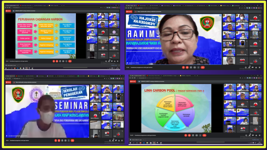Turn on camera in Perubahan Cadangan Karbon window
Screen dimensions: 267x150
pyautogui.click(x=57, y=61)
